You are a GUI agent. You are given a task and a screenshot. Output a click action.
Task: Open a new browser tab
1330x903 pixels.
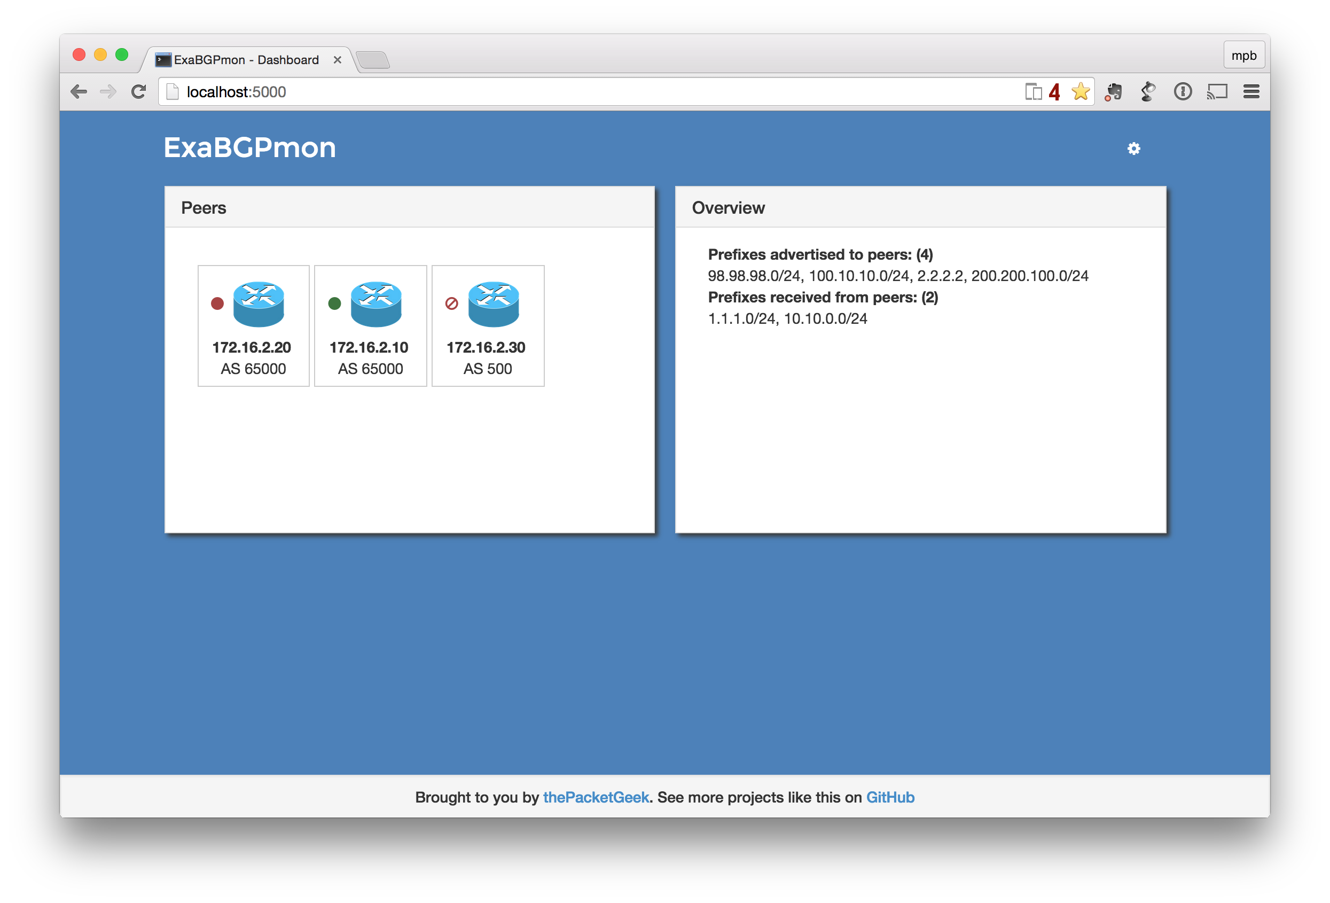pyautogui.click(x=373, y=60)
